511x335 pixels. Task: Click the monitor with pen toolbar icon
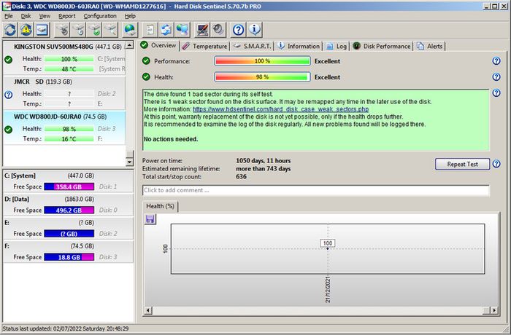(202, 30)
